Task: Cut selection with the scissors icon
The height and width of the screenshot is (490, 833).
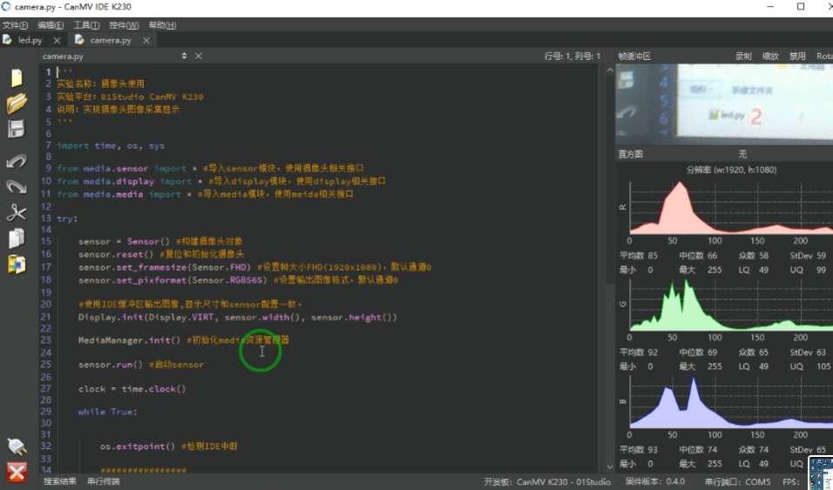Action: (17, 212)
